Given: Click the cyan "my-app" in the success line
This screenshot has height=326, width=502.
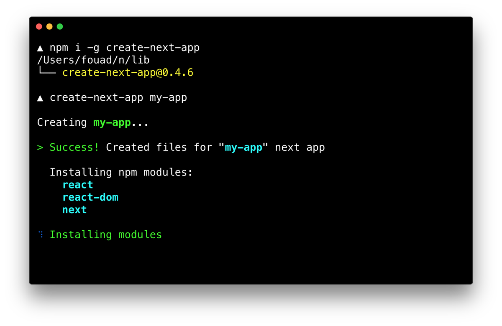Looking at the screenshot, I should (243, 148).
